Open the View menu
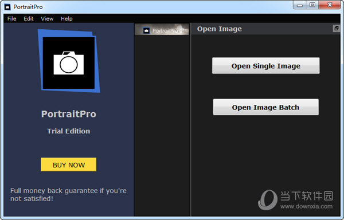The height and width of the screenshot is (220, 344). (47, 19)
